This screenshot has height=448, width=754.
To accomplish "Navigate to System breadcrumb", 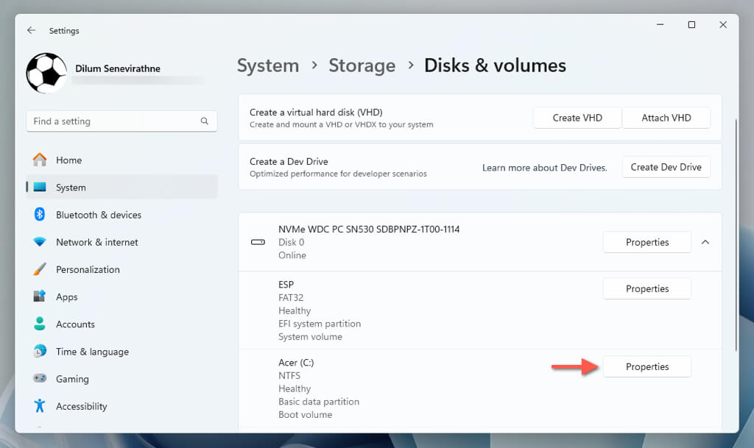I will [268, 65].
